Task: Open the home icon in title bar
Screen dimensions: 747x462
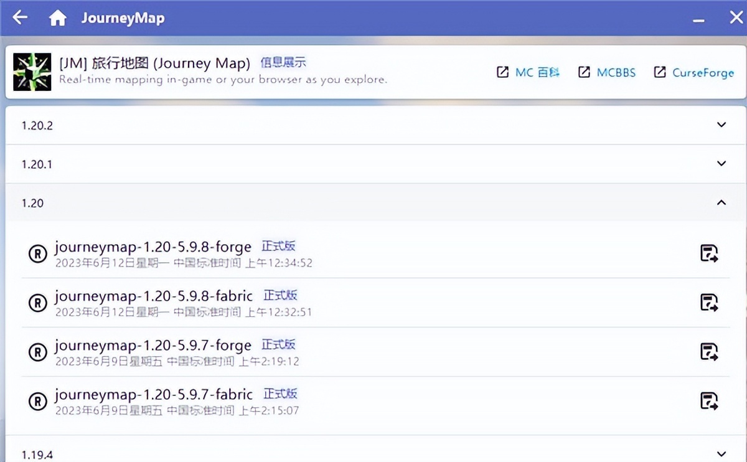Action: coord(57,18)
